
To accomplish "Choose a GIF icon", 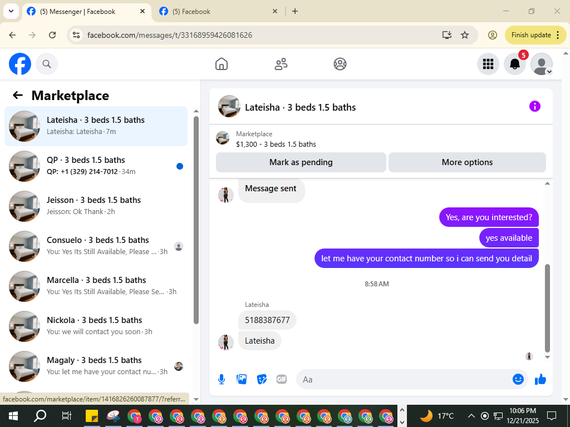I will coord(282,379).
